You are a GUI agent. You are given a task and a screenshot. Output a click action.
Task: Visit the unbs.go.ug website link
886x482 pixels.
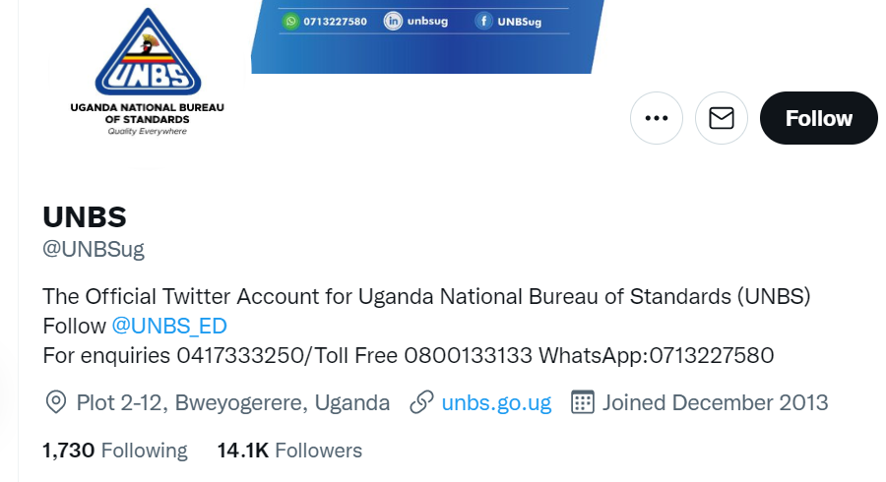pyautogui.click(x=496, y=402)
